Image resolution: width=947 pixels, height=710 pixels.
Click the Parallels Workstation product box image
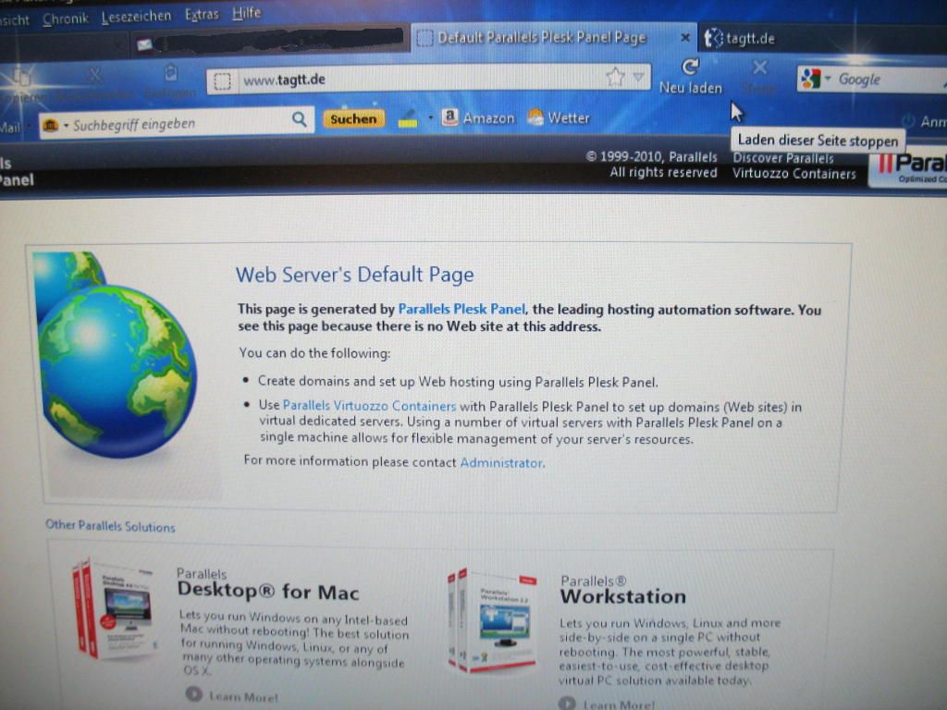492,620
